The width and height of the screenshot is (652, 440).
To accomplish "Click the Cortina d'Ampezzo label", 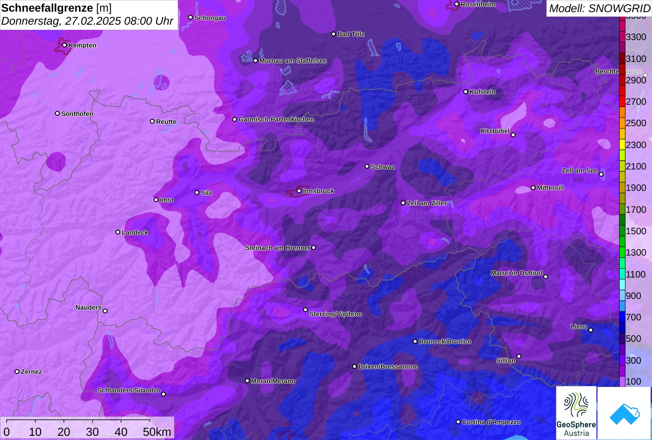I will 491,422.
